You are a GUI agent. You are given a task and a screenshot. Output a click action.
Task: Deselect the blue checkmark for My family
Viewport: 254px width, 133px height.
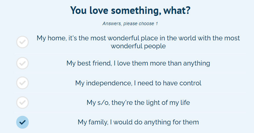coord(22,122)
